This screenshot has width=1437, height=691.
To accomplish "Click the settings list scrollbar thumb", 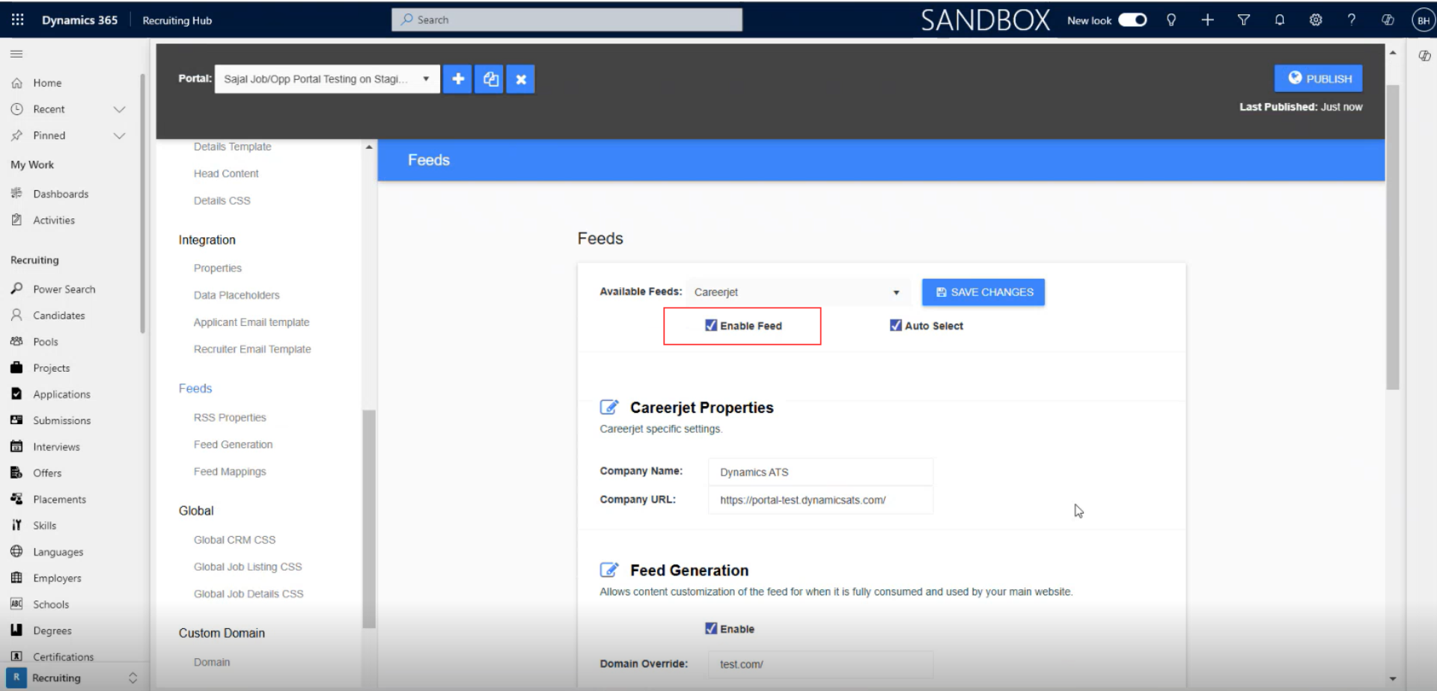I will point(368,519).
